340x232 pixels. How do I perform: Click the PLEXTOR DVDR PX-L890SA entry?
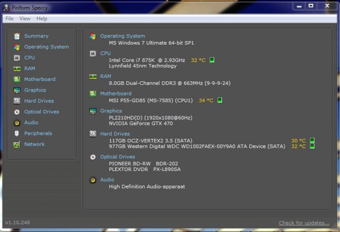point(145,170)
